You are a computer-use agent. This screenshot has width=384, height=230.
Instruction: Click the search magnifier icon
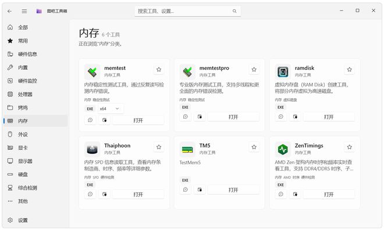[x=234, y=11]
